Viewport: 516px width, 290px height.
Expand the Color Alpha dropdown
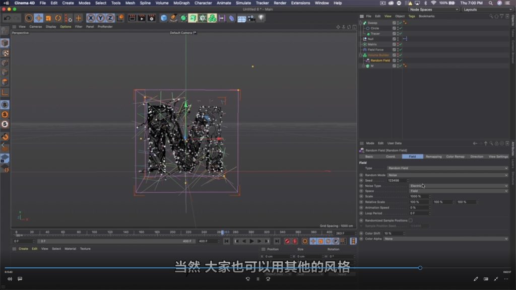(446, 239)
